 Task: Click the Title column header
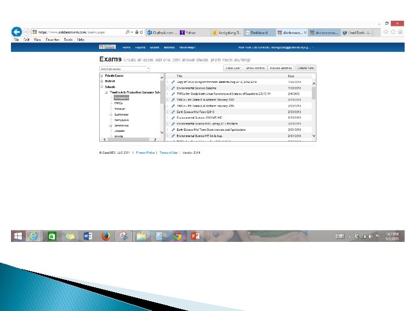point(179,76)
